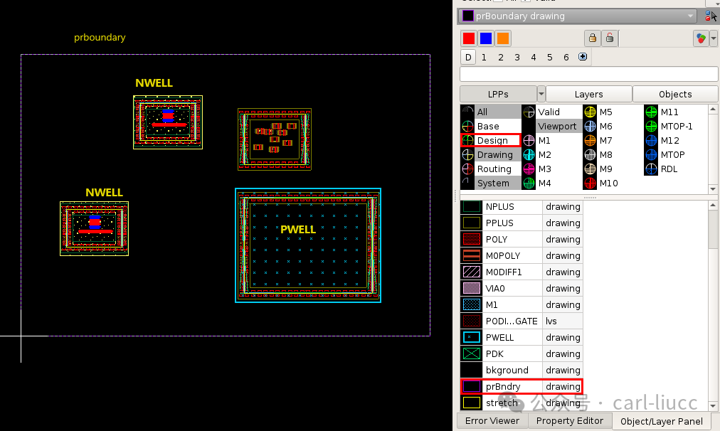Image resolution: width=720 pixels, height=431 pixels.
Task: Click the Layers button
Action: 588,94
